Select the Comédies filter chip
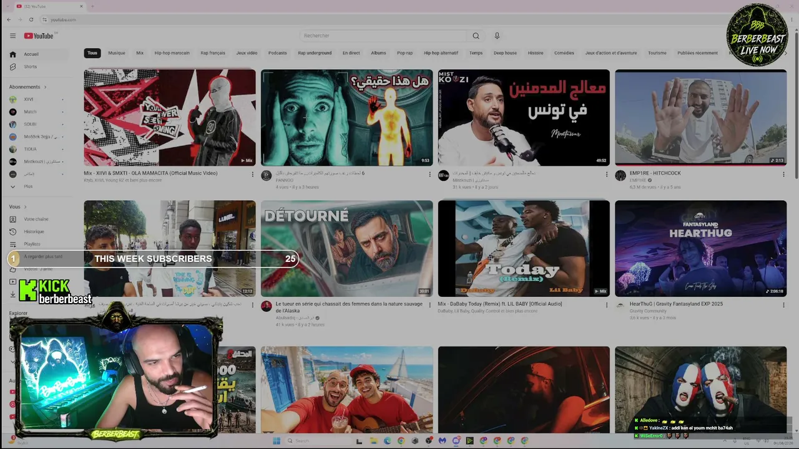This screenshot has width=799, height=449. click(x=564, y=53)
